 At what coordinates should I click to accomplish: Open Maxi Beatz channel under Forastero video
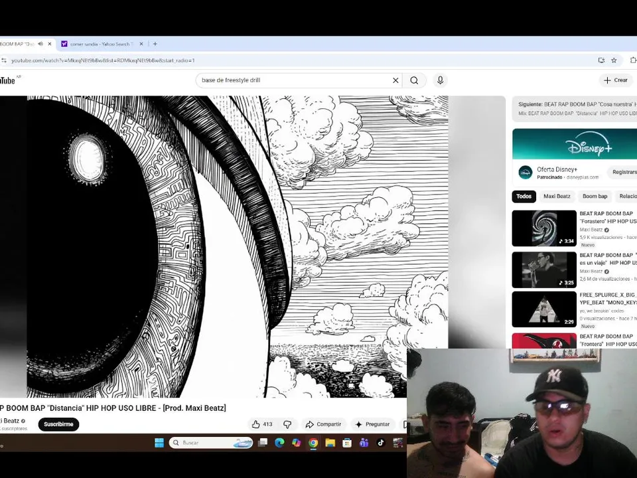(x=591, y=230)
